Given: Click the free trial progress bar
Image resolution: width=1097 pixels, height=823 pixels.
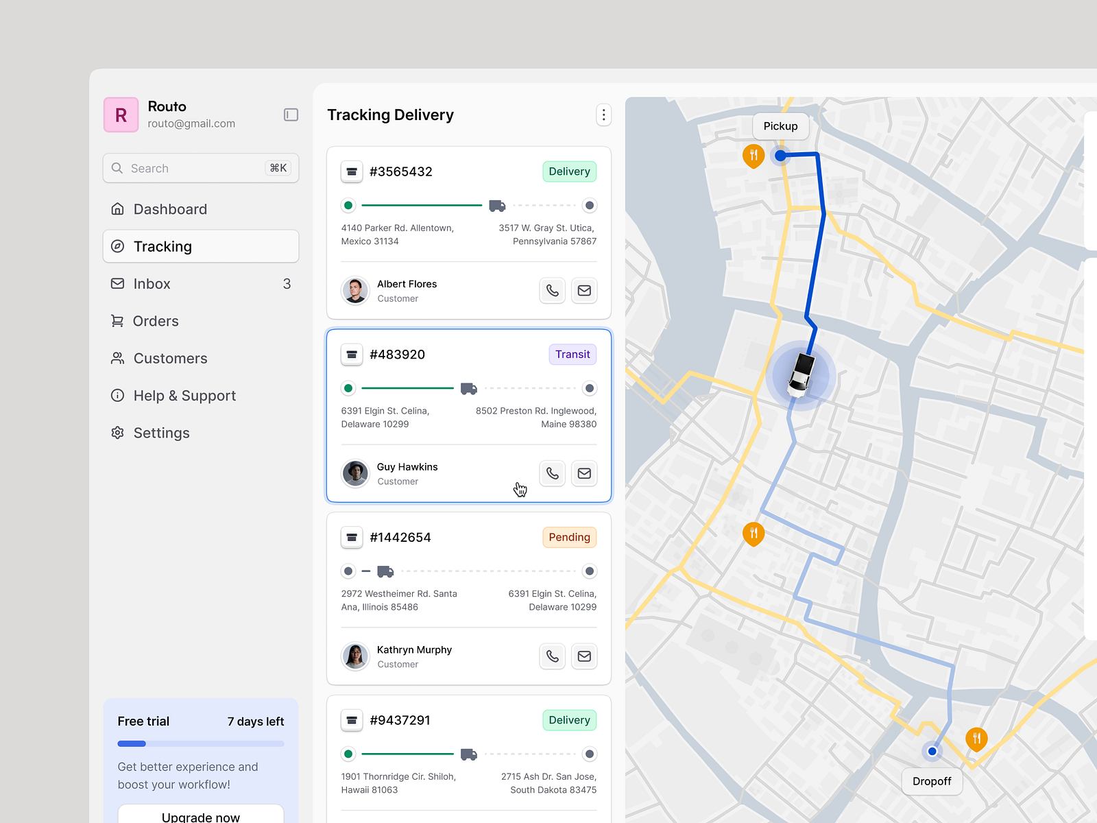Looking at the screenshot, I should [x=200, y=743].
